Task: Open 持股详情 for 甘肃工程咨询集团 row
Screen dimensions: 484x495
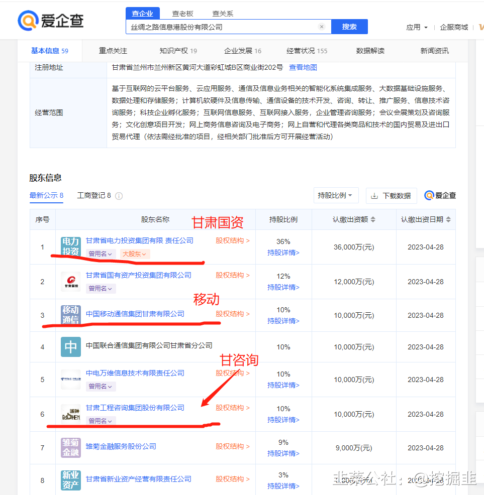Action: (283, 420)
